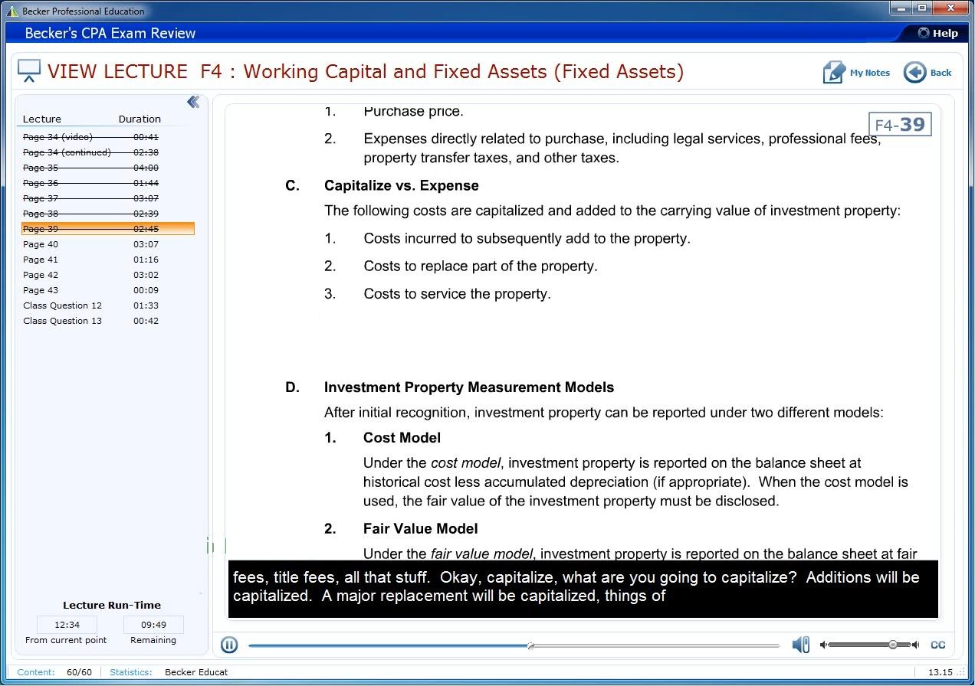Click the 12:34 current point time box

(67, 625)
